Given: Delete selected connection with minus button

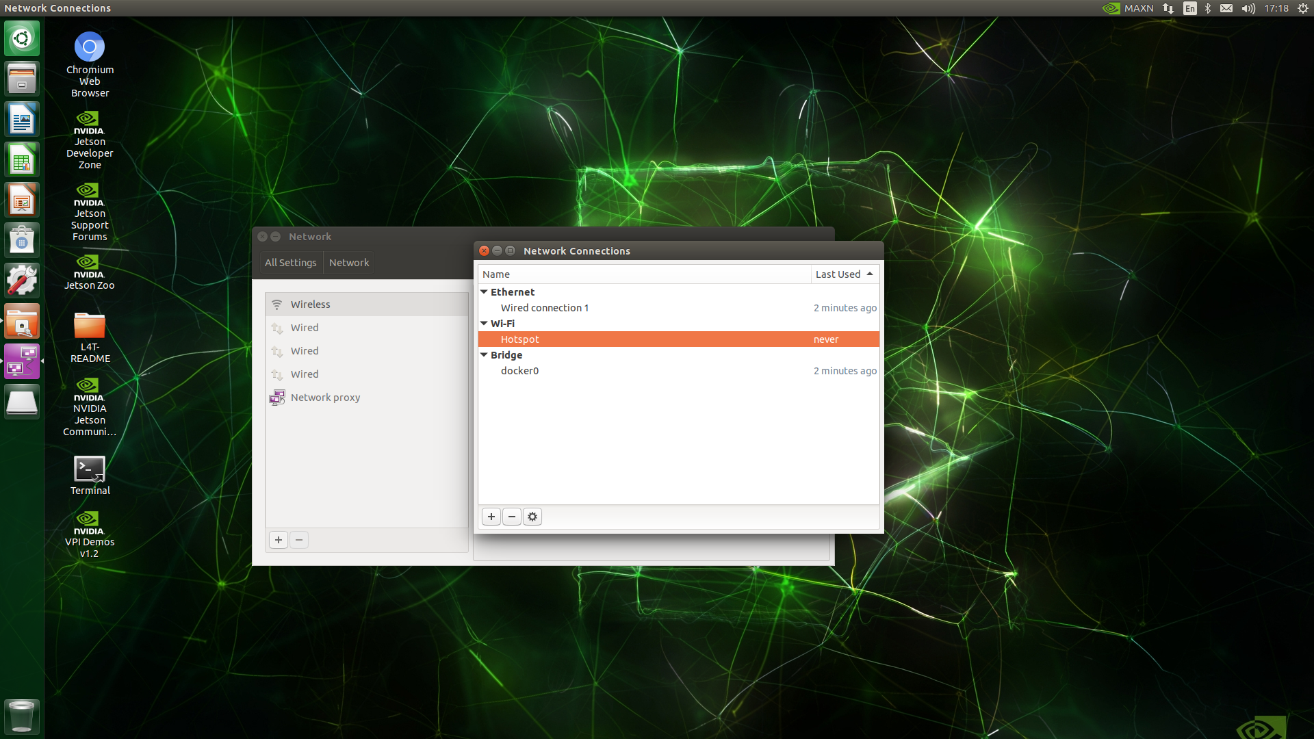Looking at the screenshot, I should [512, 517].
